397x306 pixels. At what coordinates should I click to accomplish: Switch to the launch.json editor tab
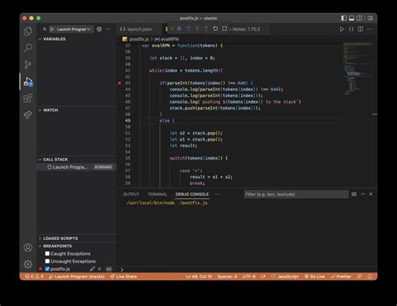click(x=139, y=29)
